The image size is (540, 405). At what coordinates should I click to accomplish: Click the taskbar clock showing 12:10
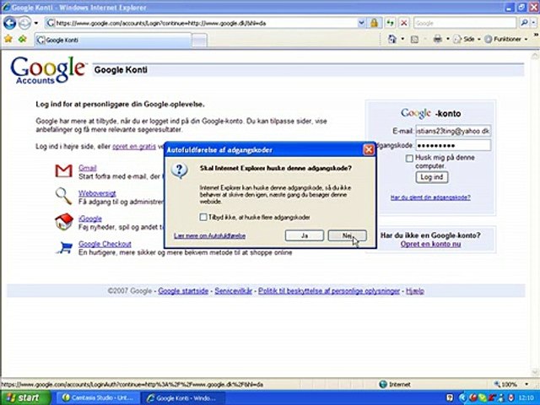526,397
